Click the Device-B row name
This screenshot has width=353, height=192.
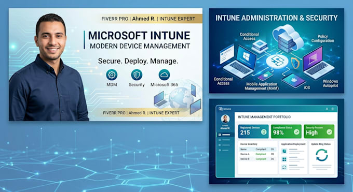click(245, 159)
